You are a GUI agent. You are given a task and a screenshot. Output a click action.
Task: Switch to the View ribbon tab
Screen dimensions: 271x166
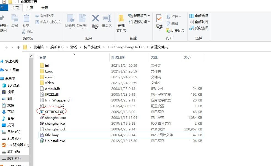point(44,8)
